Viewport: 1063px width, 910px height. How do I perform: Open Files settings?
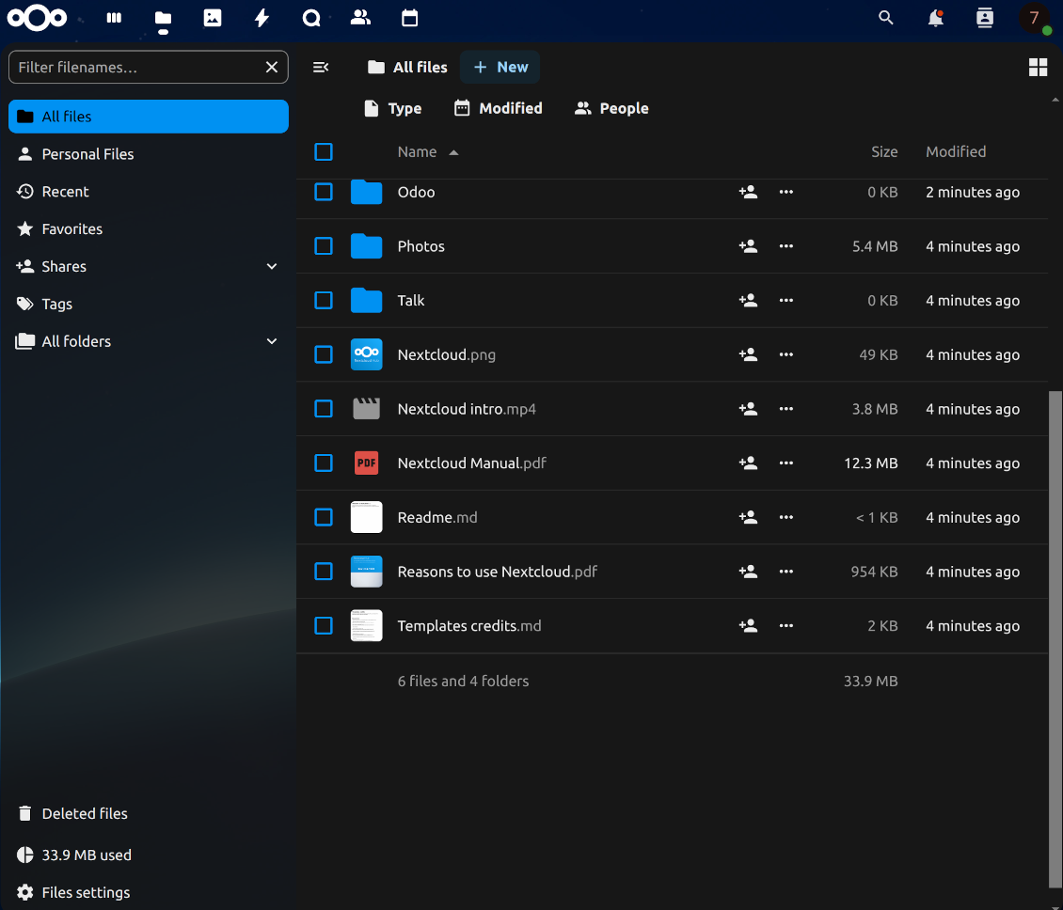point(149,892)
